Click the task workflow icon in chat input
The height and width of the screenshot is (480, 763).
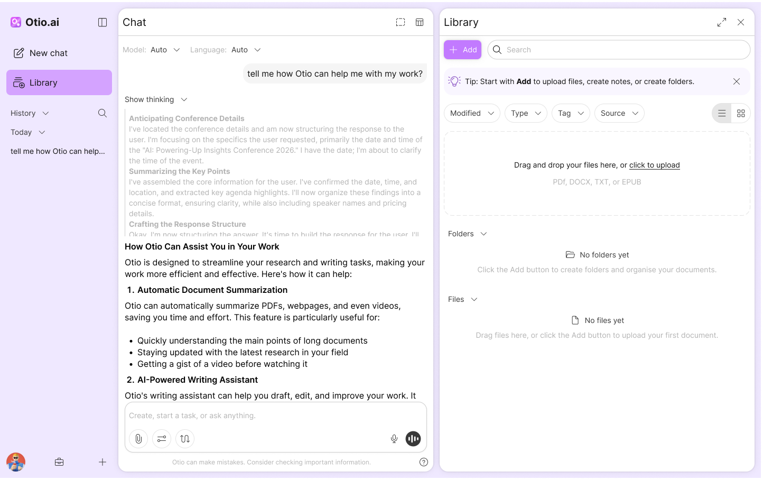coord(185,439)
